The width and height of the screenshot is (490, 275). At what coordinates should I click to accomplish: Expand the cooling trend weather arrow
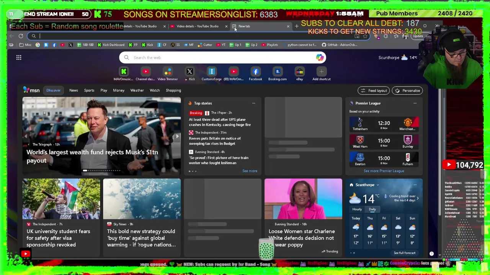point(418,198)
